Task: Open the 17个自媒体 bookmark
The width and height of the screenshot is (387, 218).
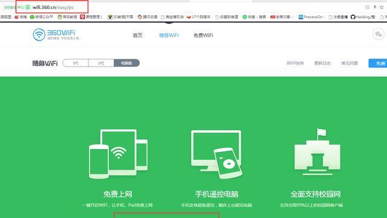Action: click(198, 17)
